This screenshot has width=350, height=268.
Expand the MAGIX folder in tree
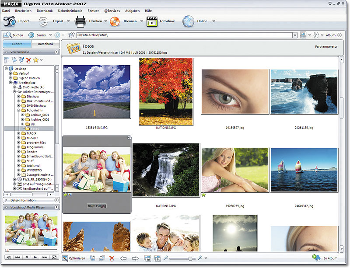pyautogui.click(x=19, y=133)
